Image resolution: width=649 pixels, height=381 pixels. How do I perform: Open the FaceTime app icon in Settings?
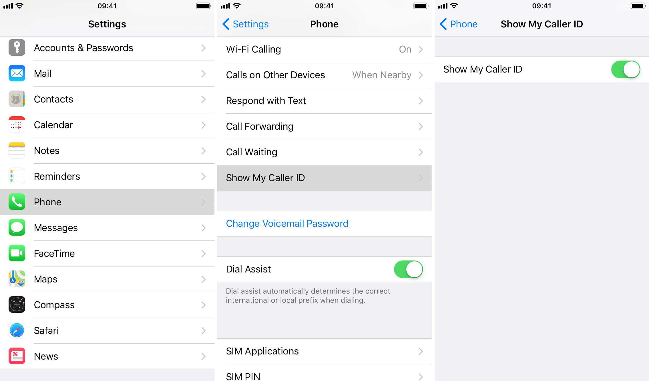[x=16, y=253]
